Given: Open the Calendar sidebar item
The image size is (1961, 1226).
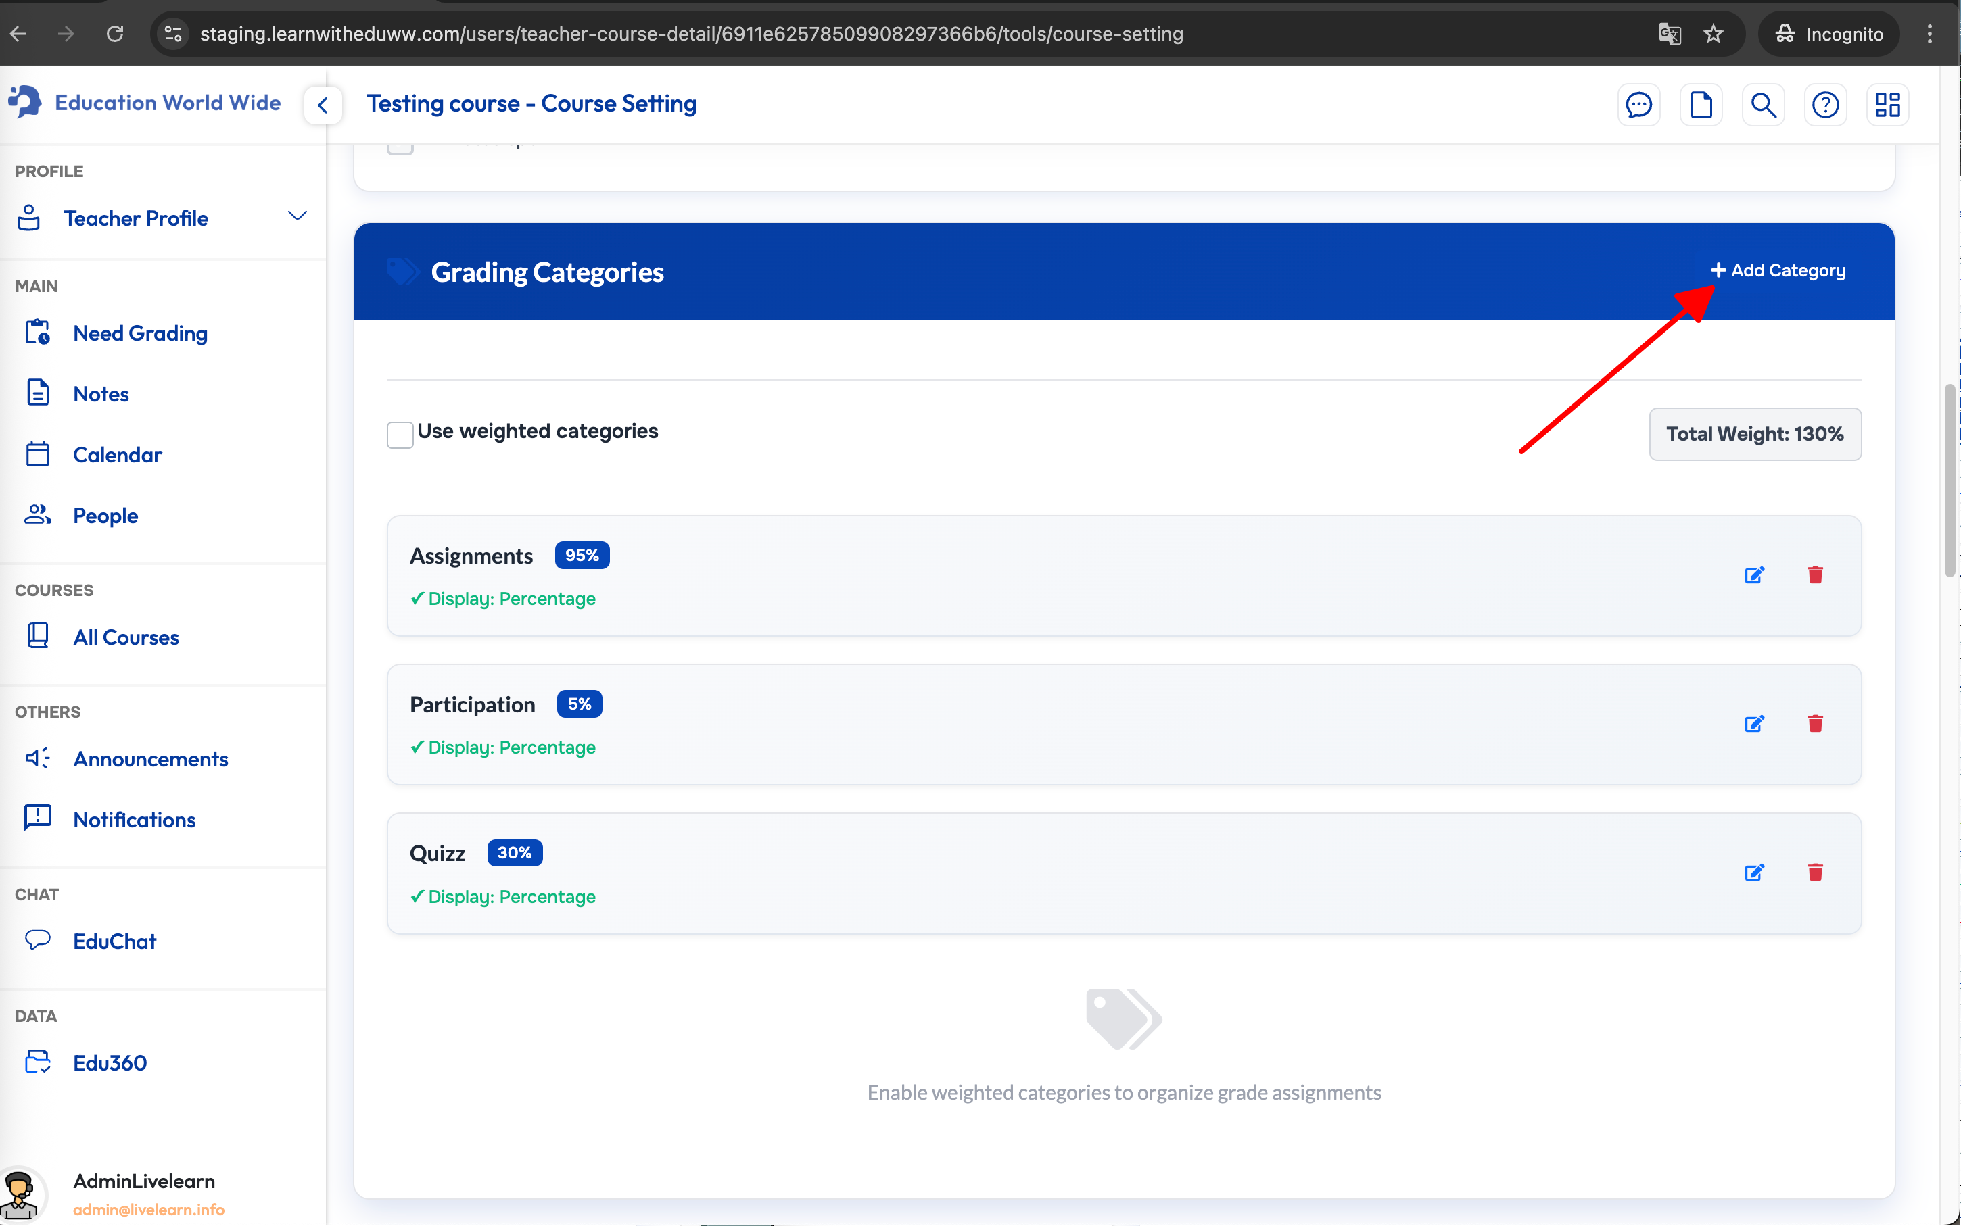Looking at the screenshot, I should [117, 455].
